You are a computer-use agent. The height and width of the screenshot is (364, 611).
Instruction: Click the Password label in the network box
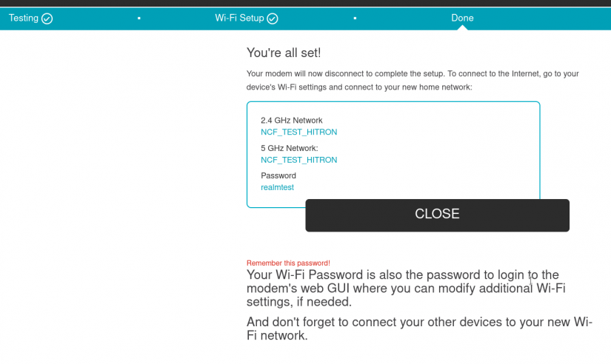pyautogui.click(x=278, y=175)
